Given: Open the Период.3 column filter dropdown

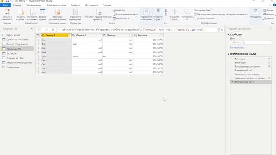Looking at the screenshot, I should tap(131, 35).
